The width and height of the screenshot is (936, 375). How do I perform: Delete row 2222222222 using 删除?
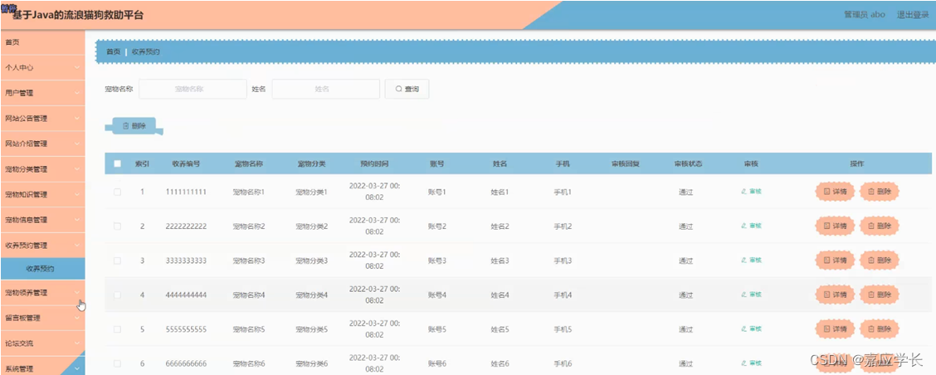(x=880, y=226)
